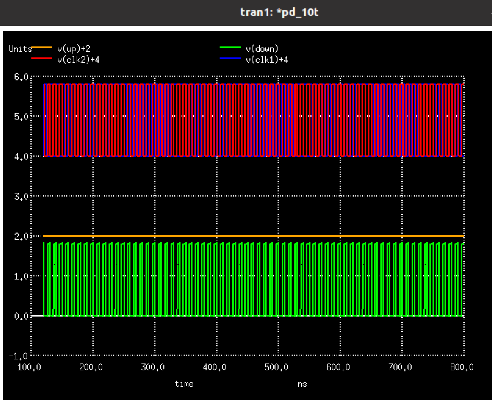
Task: Click the 'time' axis label
Action: pyautogui.click(x=184, y=384)
